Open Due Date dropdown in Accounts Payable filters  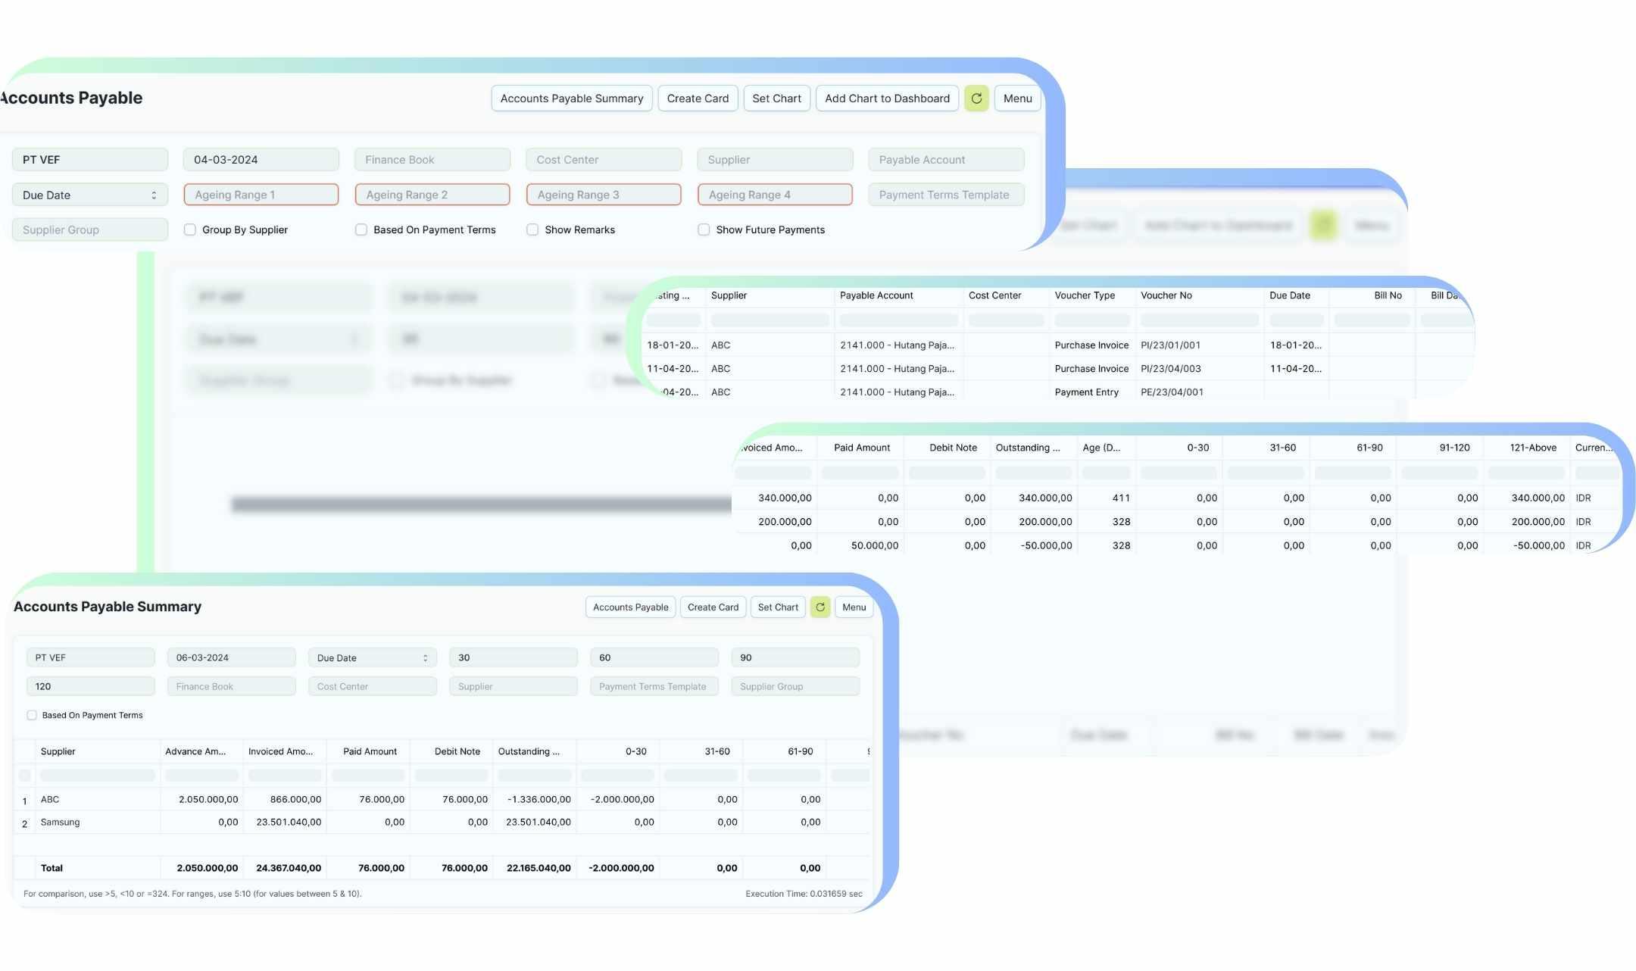tap(89, 195)
